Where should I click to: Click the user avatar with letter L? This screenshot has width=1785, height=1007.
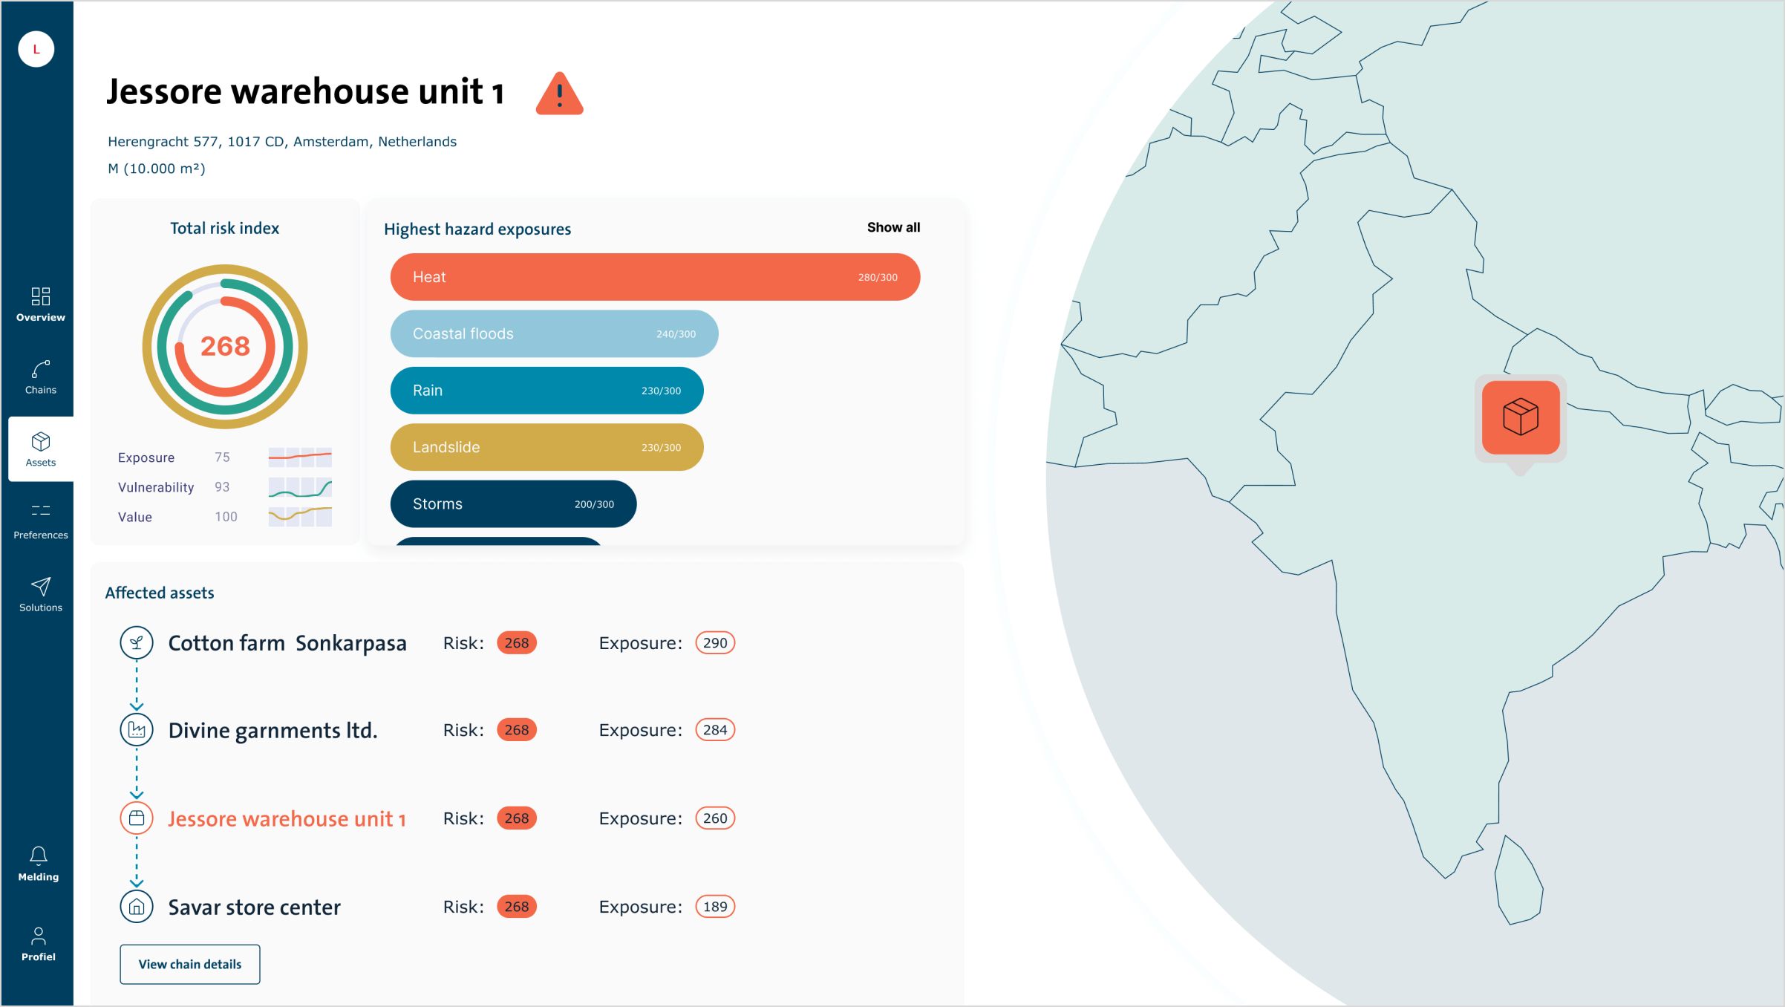click(36, 50)
